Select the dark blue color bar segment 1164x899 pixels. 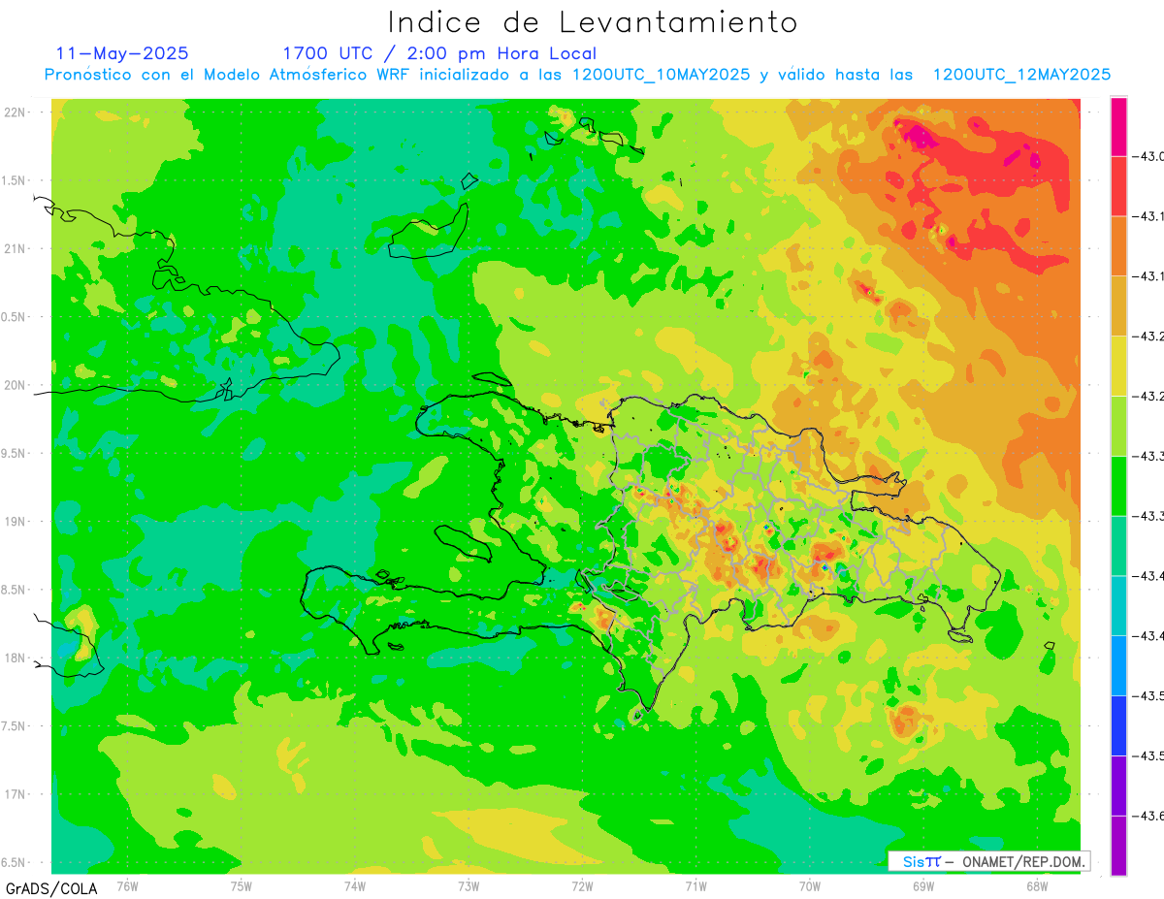(1118, 725)
